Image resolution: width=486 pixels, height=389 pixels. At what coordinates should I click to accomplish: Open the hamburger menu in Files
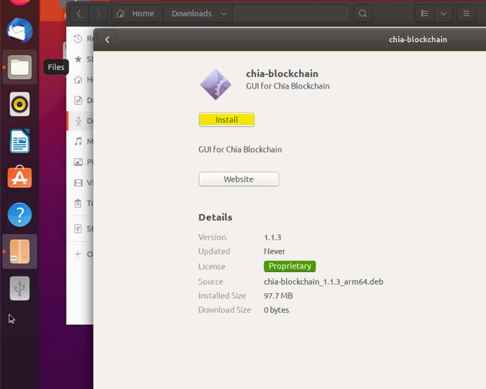(466, 14)
